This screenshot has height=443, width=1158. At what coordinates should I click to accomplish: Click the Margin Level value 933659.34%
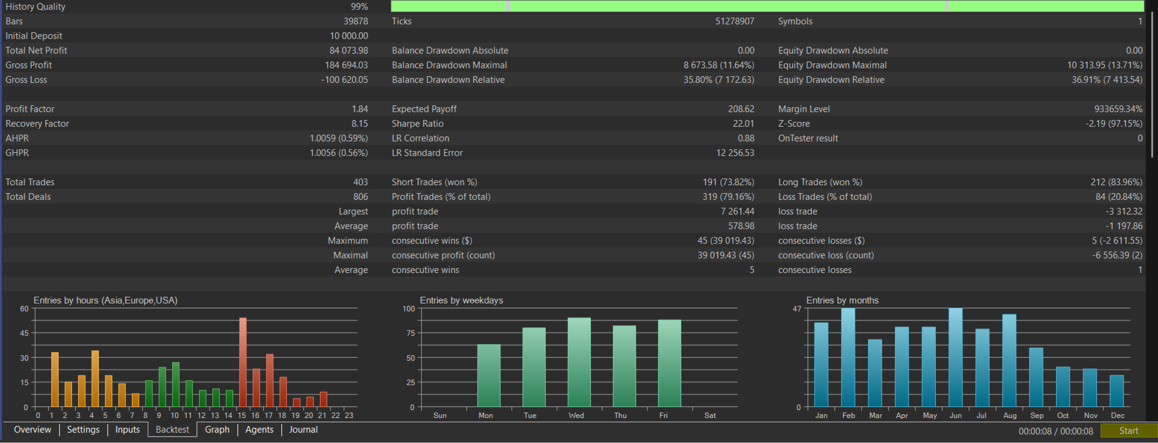click(1118, 109)
